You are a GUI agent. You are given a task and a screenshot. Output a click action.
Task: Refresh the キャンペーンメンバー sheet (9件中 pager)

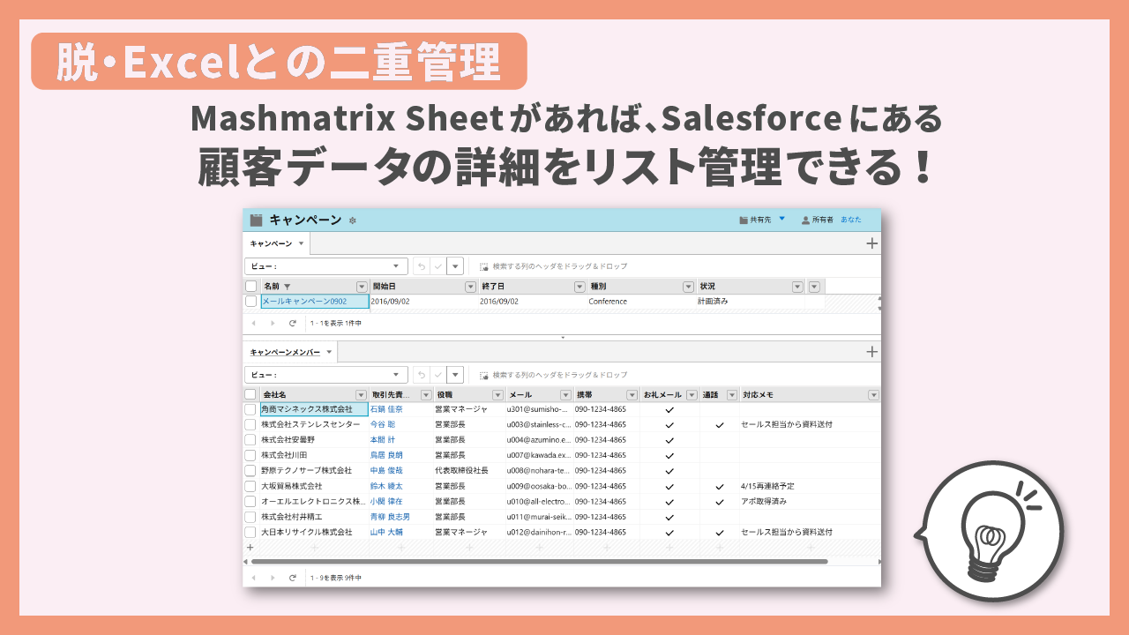click(x=293, y=577)
